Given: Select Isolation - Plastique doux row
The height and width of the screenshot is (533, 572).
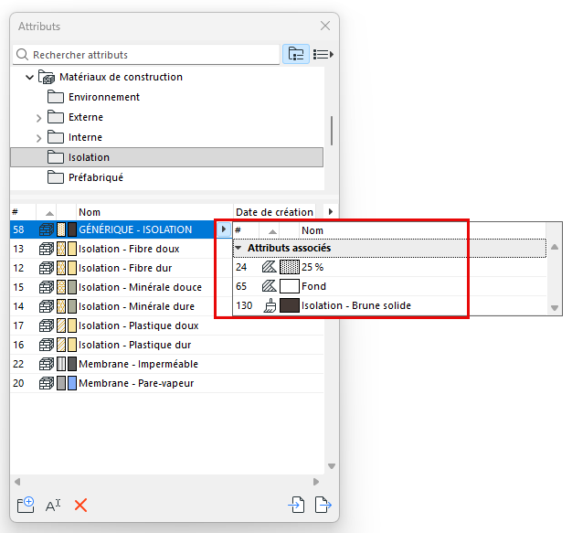Looking at the screenshot, I should [166, 325].
